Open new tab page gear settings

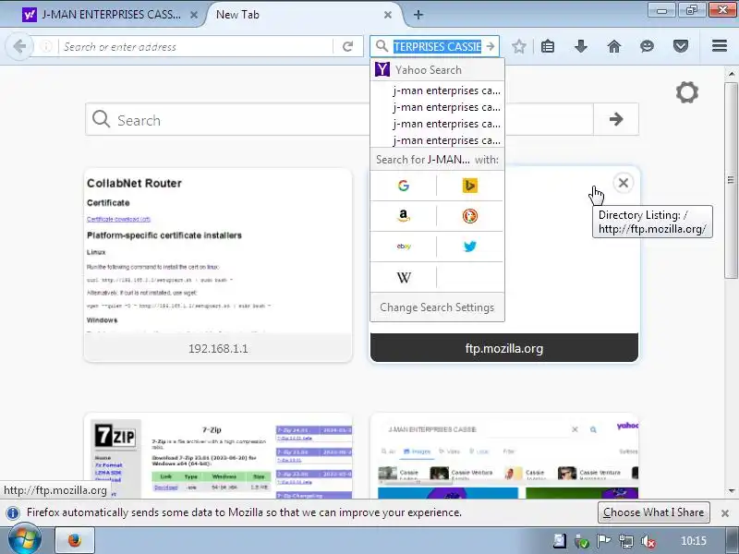coord(686,92)
